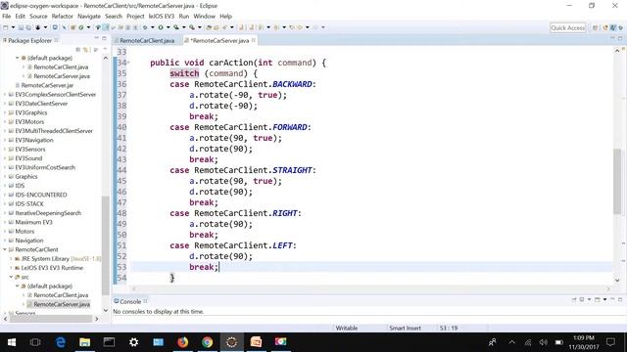The width and height of the screenshot is (627, 352).
Task: Click the Save All toolbar icon
Action: (28, 27)
